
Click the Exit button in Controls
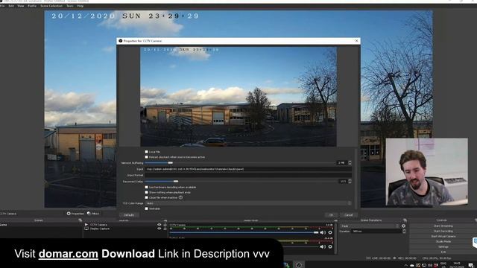443,252
